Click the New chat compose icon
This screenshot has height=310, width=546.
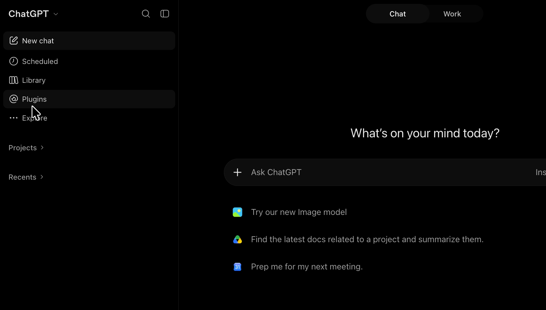[x=14, y=41]
